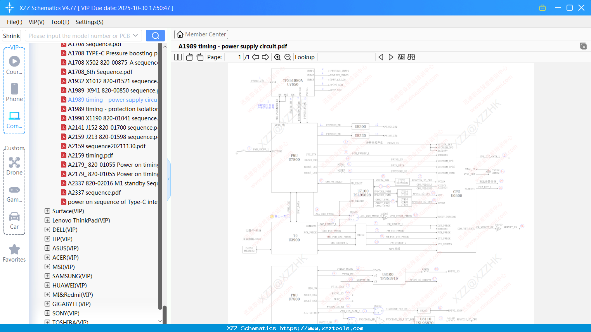Expand the DELL(VIP) folder
The height and width of the screenshot is (332, 591).
pyautogui.click(x=47, y=229)
